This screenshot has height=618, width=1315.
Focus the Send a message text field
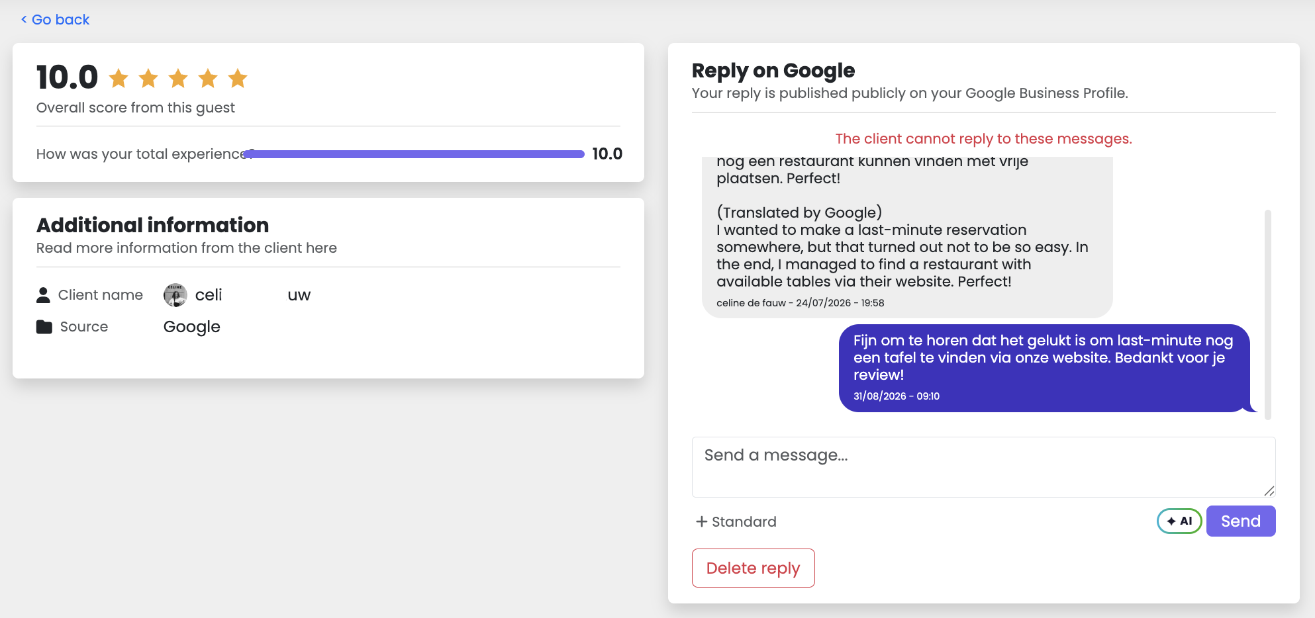point(984,467)
